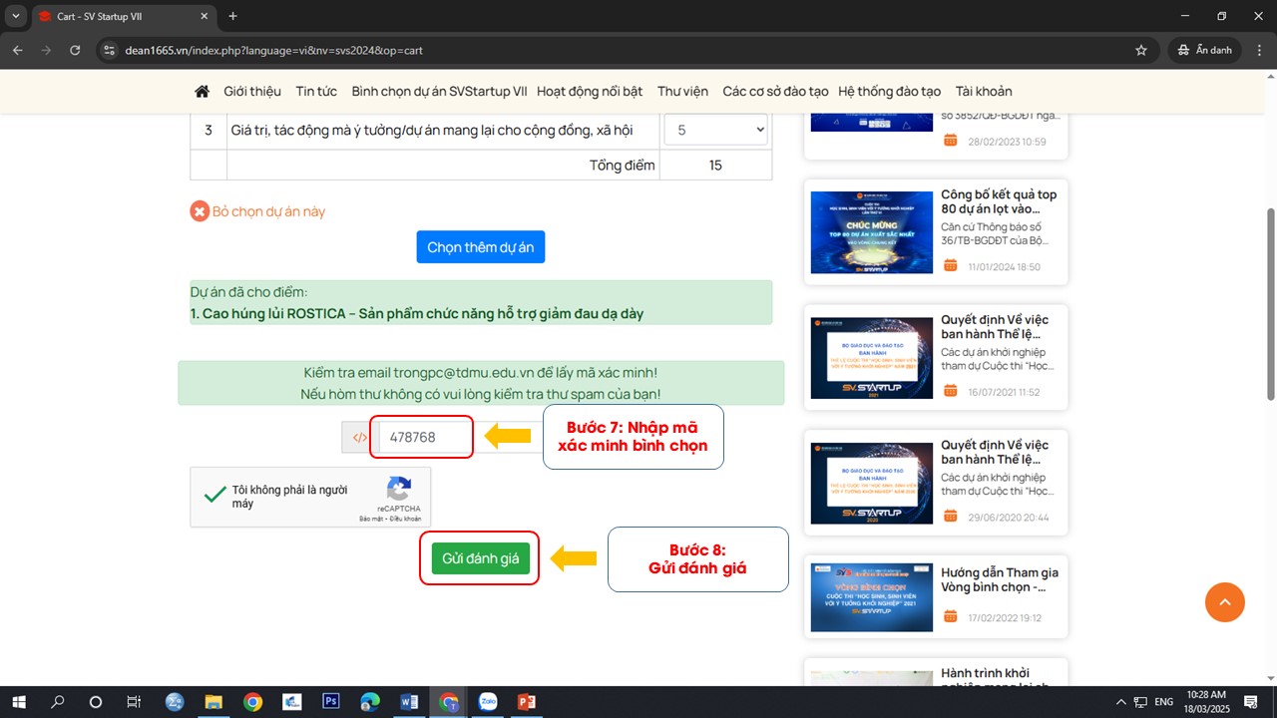This screenshot has width=1277, height=718.
Task: Expand the browser tab search dropdown
Action: [16, 16]
